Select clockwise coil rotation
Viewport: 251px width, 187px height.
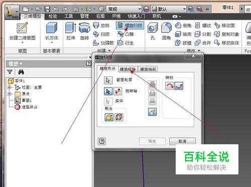click(170, 86)
